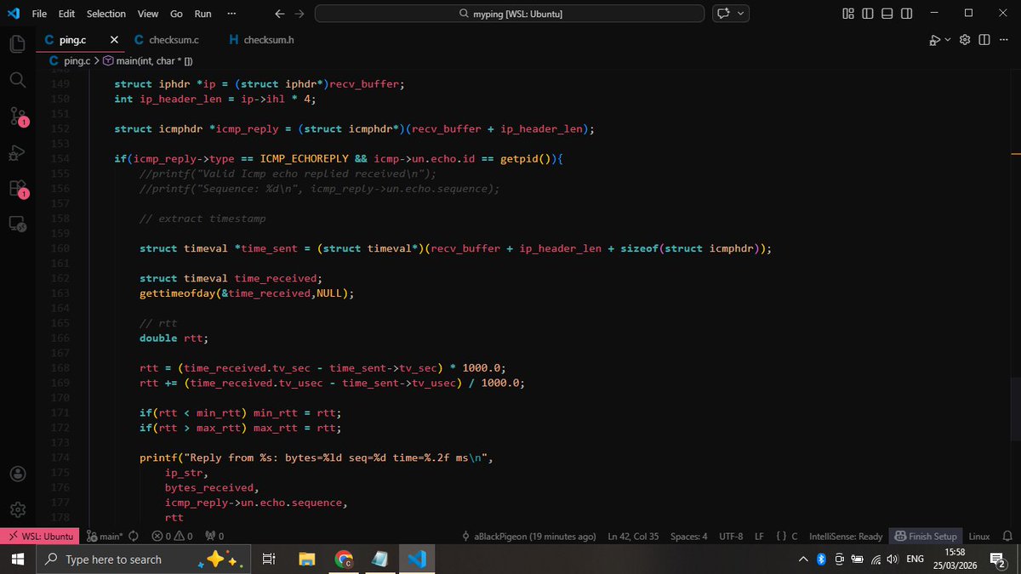The width and height of the screenshot is (1021, 574).
Task: Toggle the bottom panel
Action: point(887,14)
